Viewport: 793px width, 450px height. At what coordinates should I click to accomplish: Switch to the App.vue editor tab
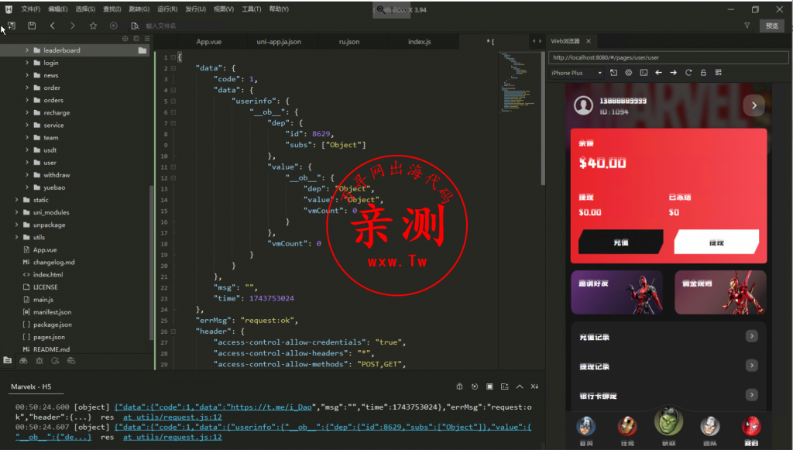[209, 42]
